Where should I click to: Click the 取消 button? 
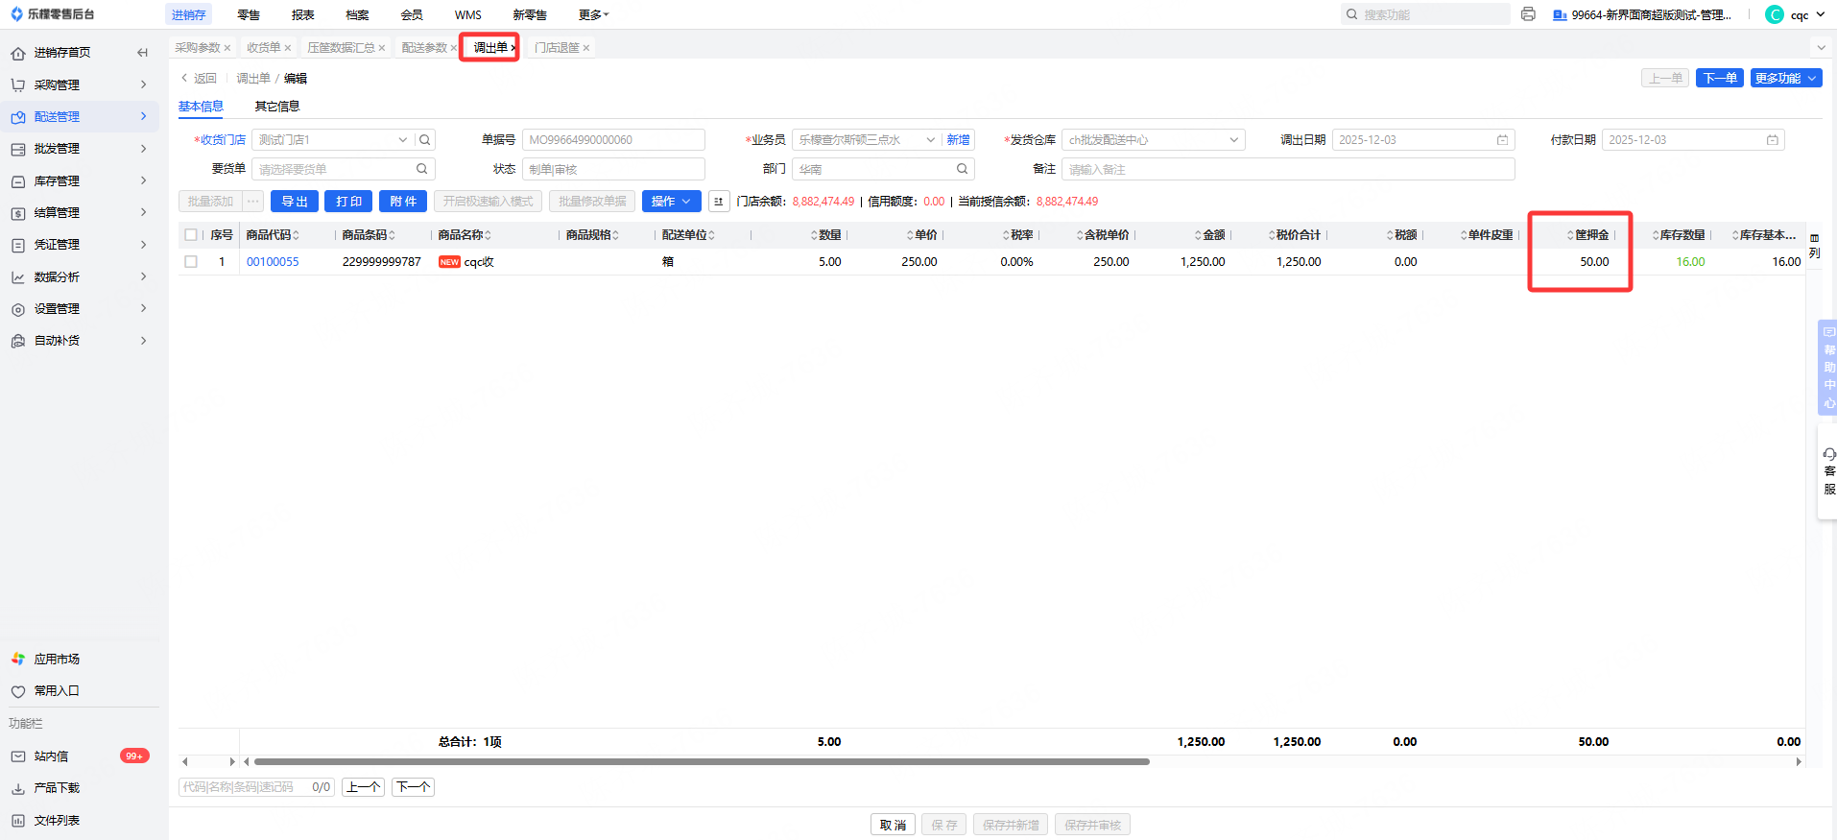(893, 825)
